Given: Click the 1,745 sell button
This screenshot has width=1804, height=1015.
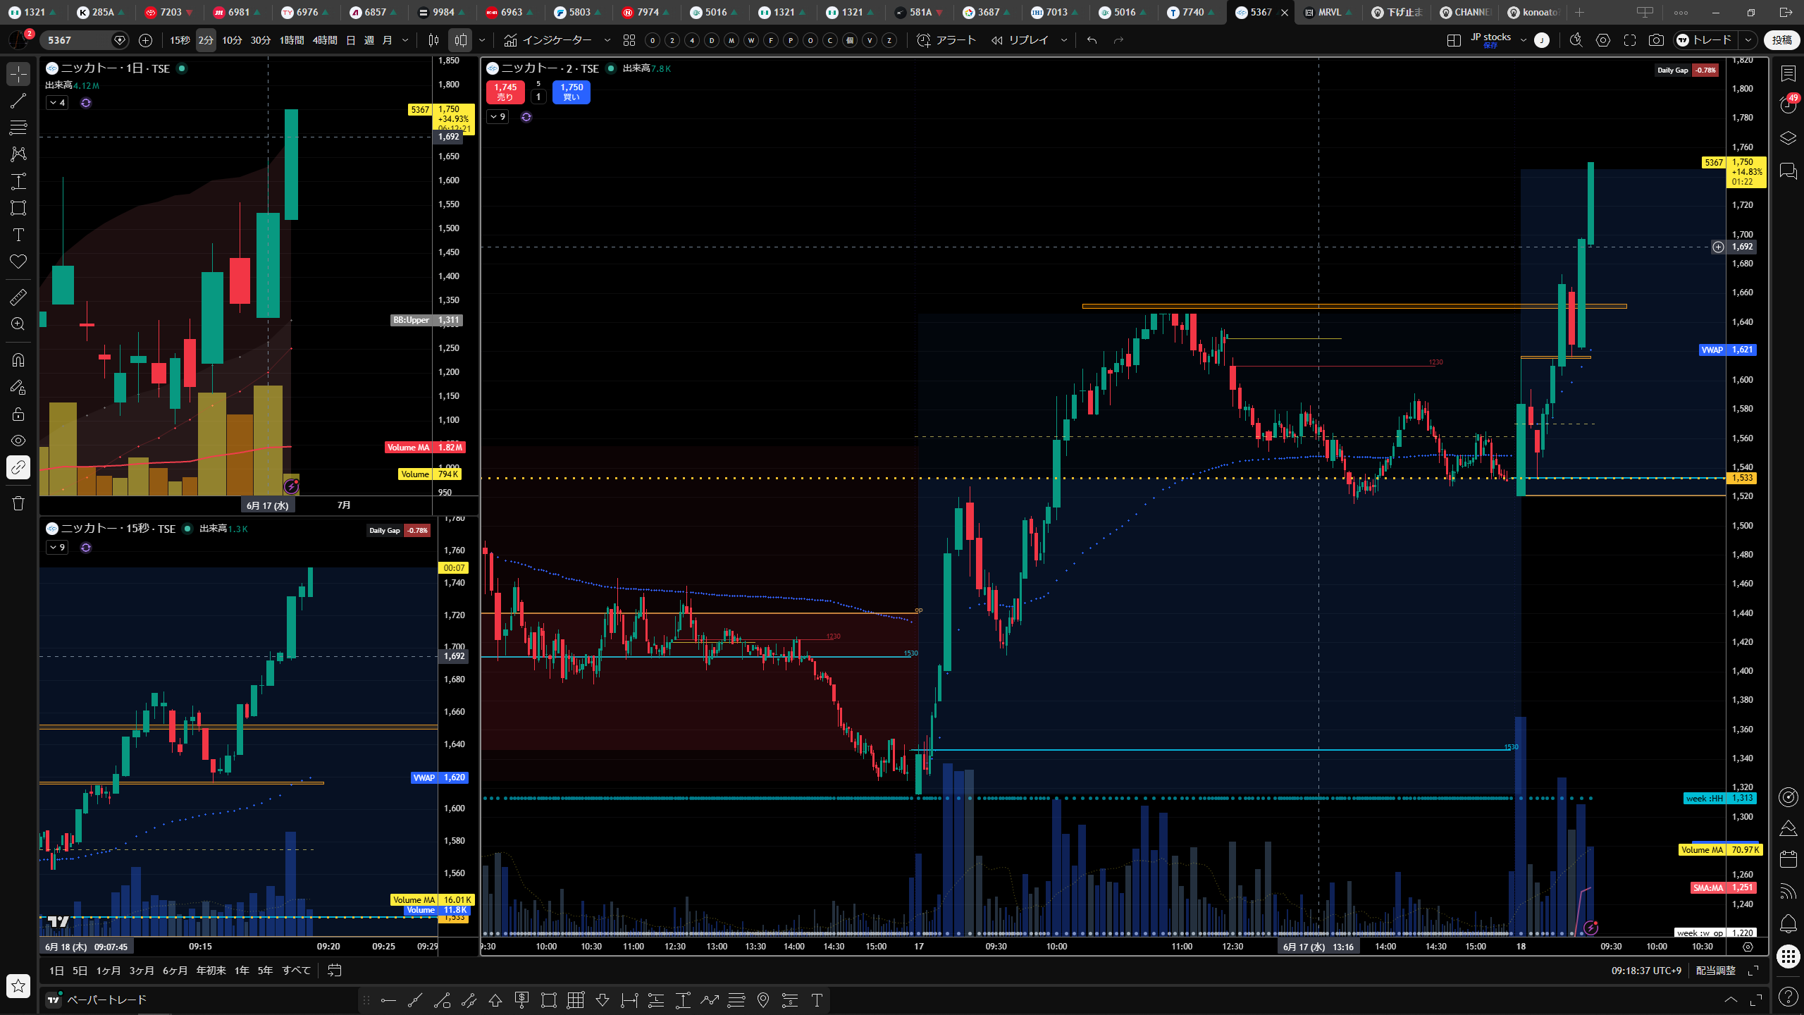Looking at the screenshot, I should (x=505, y=92).
